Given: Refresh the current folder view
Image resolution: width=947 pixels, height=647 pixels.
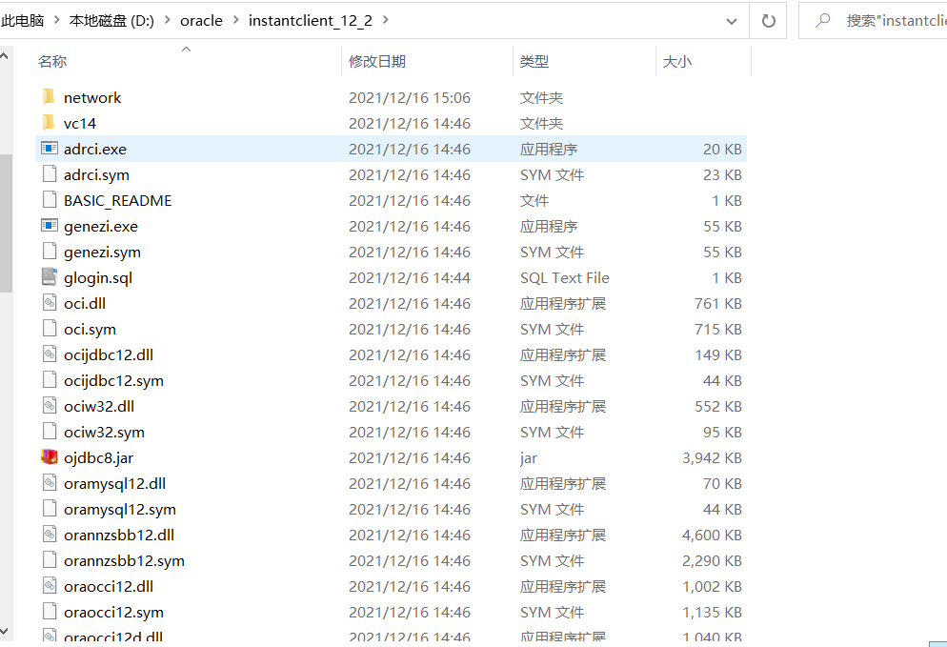Looking at the screenshot, I should (768, 20).
